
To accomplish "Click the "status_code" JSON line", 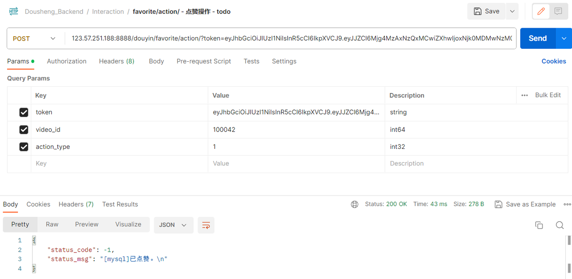I will 81,250.
